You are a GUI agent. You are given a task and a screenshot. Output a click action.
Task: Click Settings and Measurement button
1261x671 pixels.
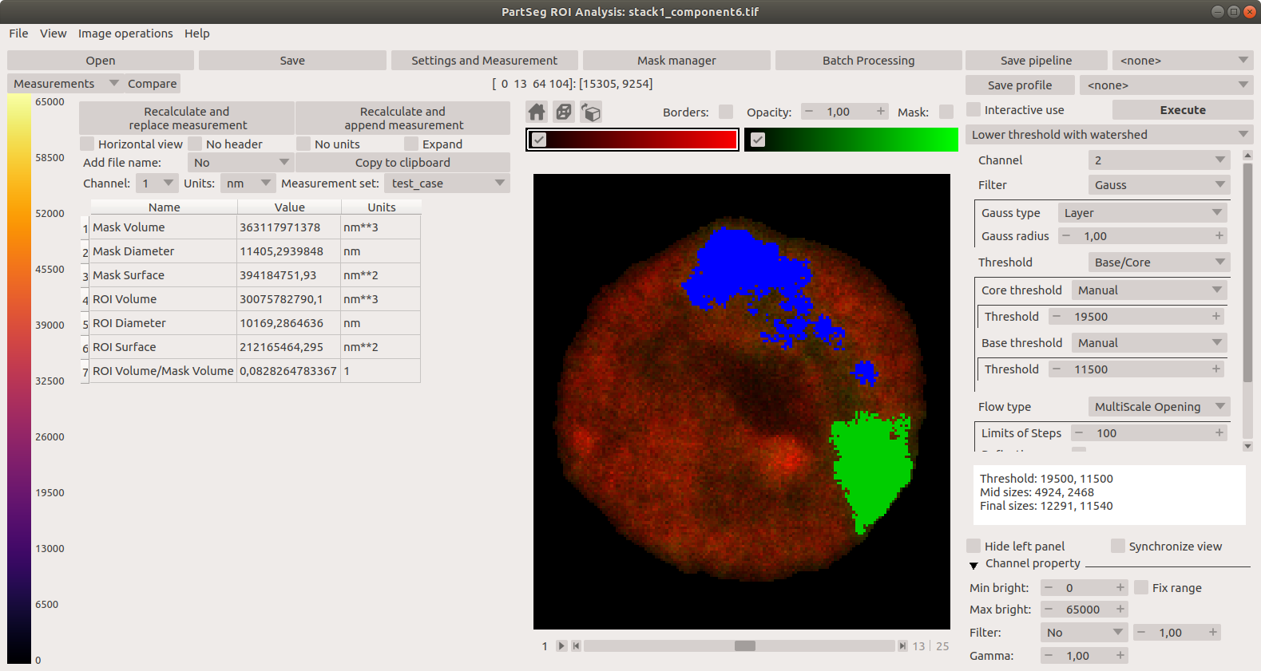pyautogui.click(x=484, y=60)
